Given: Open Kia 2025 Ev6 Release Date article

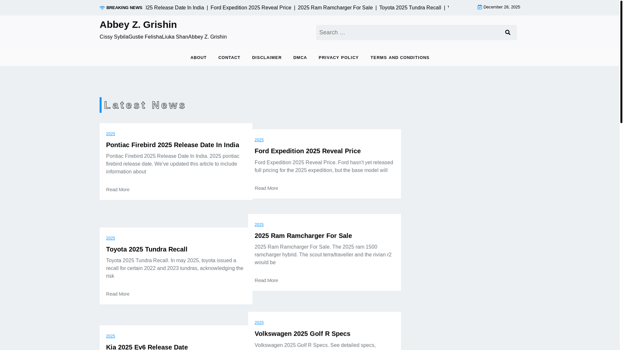Looking at the screenshot, I should (x=147, y=346).
